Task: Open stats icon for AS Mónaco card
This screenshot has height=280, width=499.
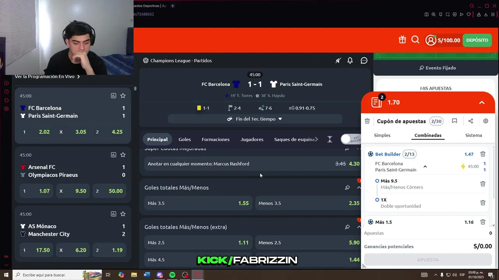Action: coord(113,214)
